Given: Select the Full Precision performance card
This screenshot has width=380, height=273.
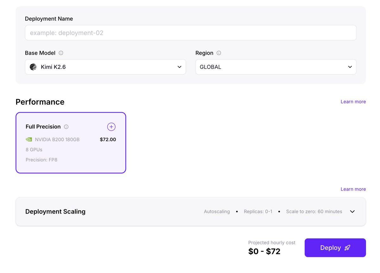Looking at the screenshot, I should 71,143.
